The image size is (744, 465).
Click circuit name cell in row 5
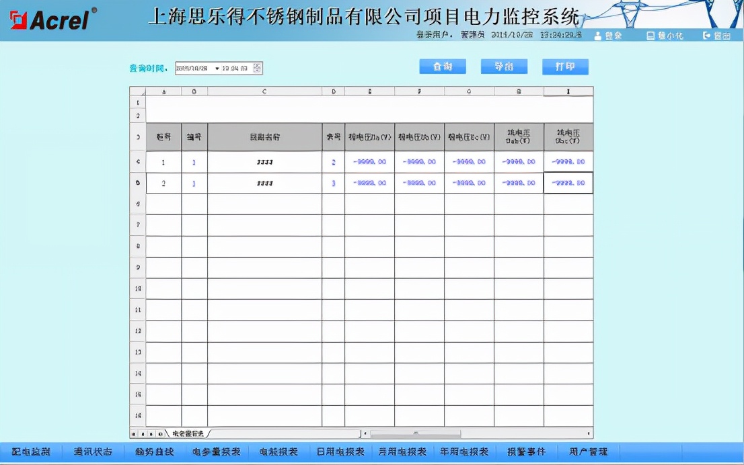265,183
